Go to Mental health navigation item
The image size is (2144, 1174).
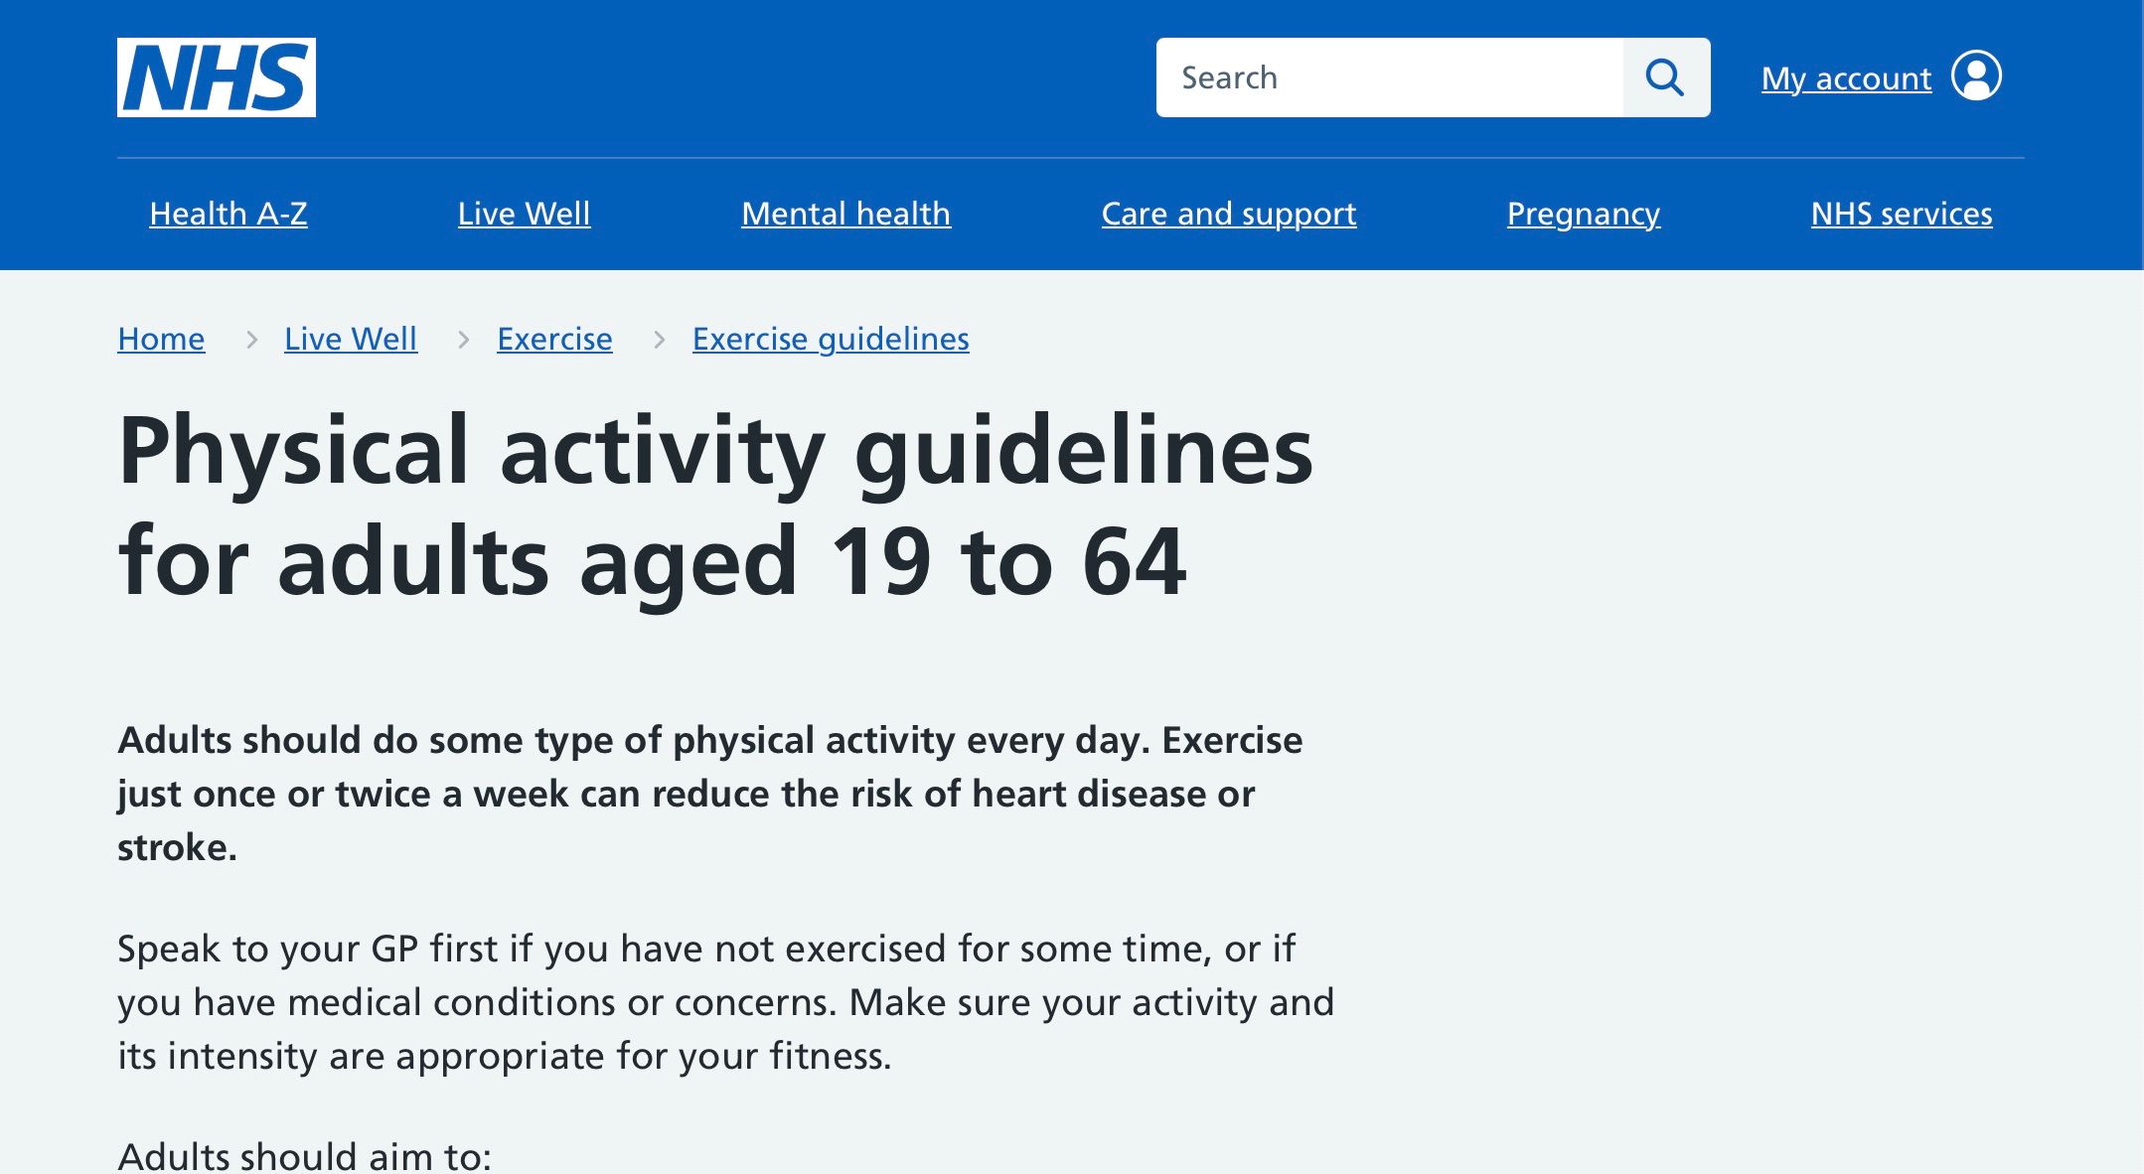coord(845,214)
